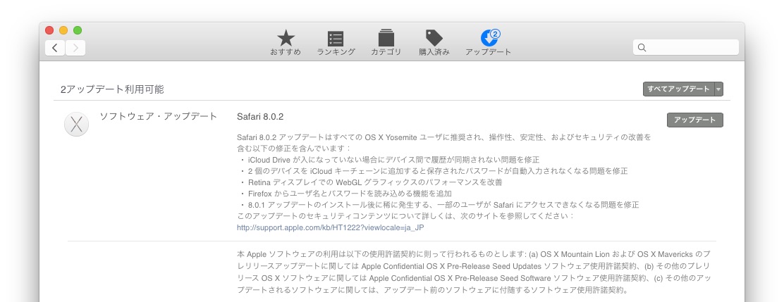Click the iCloud Drive bullet line
This screenshot has width=784, height=302.
click(389, 160)
